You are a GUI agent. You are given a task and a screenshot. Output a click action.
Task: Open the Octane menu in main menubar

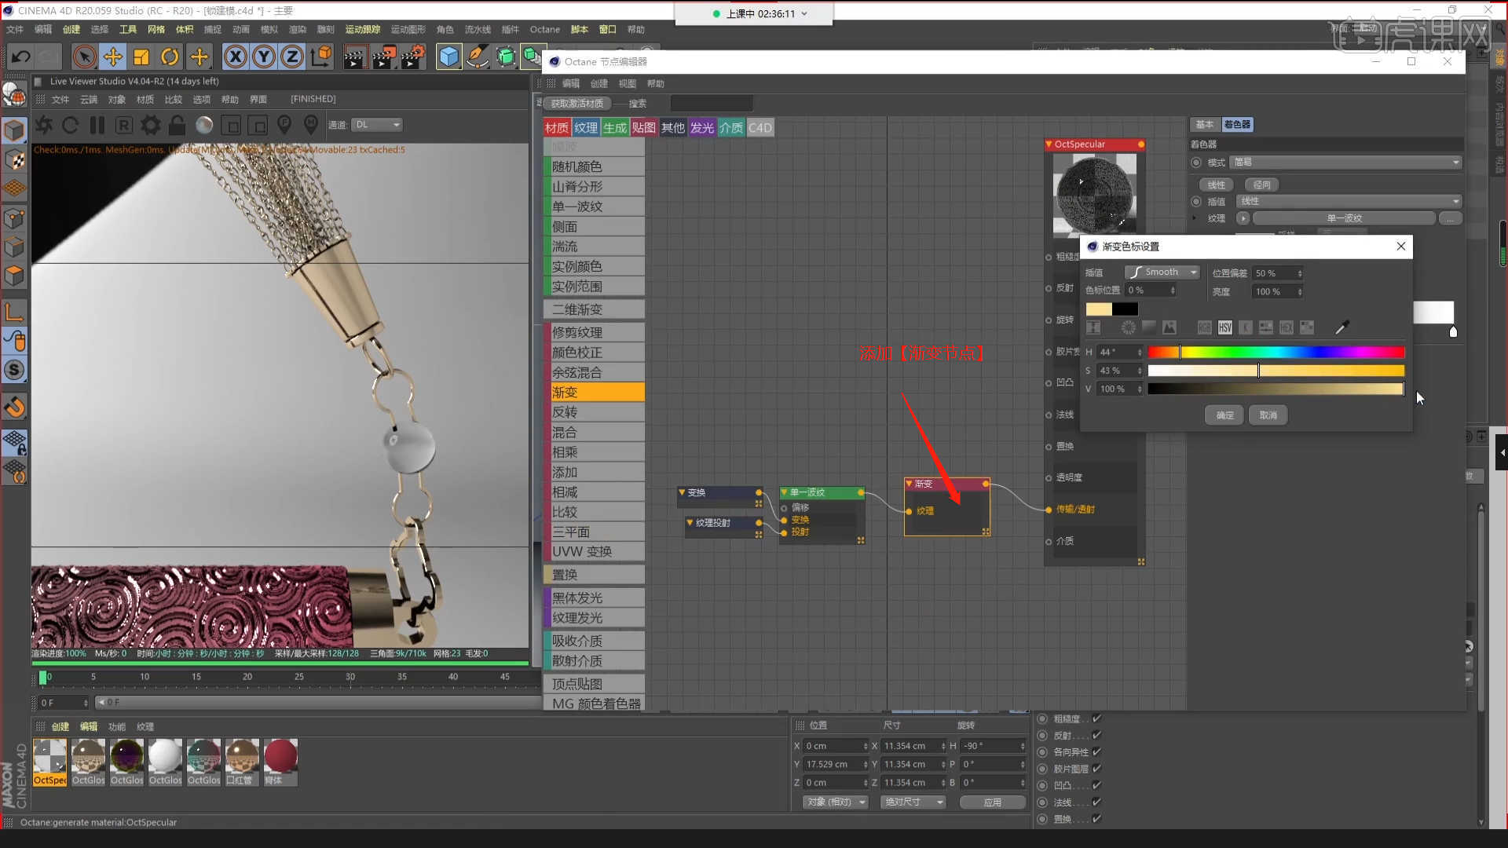pos(544,30)
